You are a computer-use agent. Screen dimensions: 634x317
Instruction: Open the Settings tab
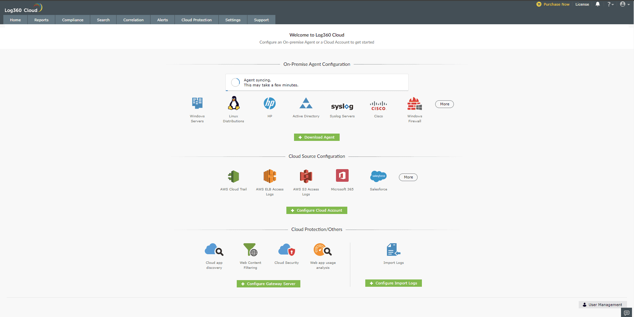pyautogui.click(x=233, y=20)
